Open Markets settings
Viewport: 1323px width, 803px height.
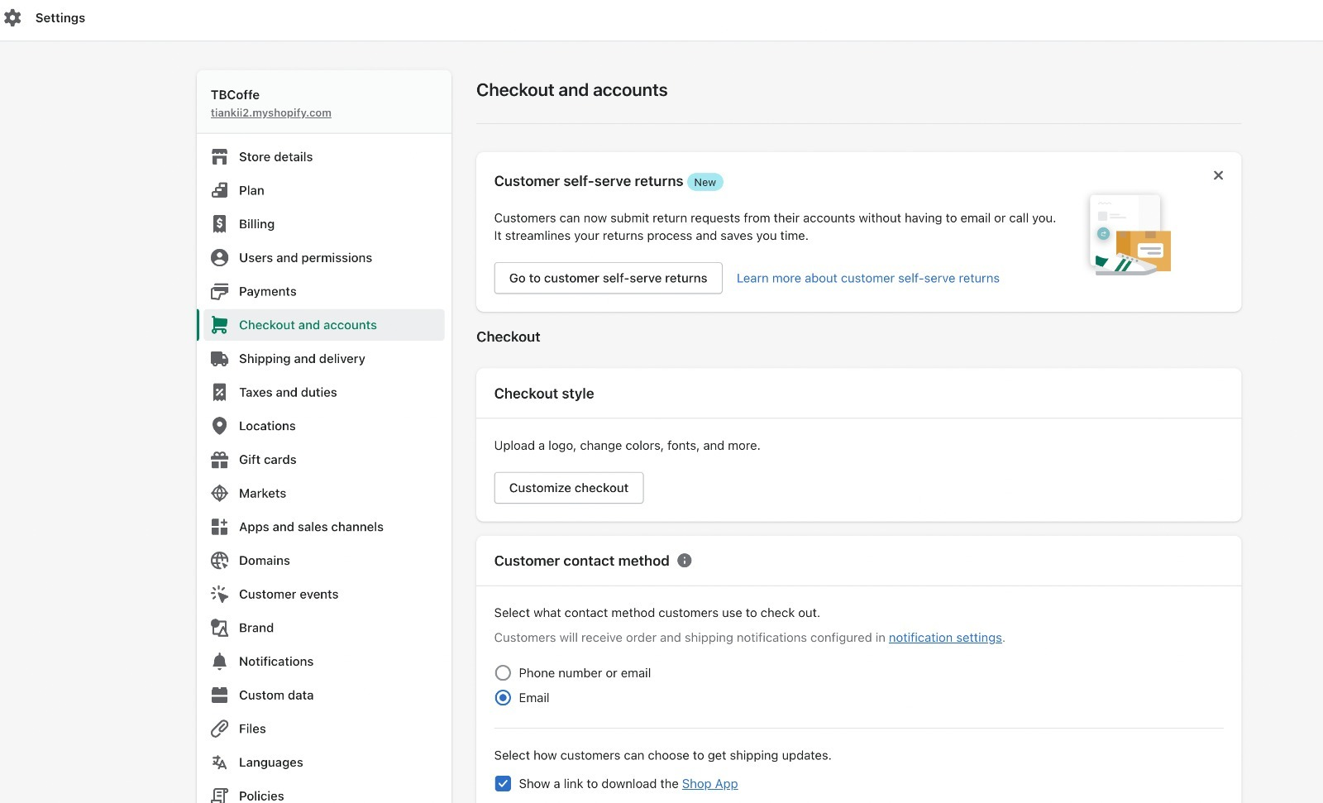pos(262,493)
